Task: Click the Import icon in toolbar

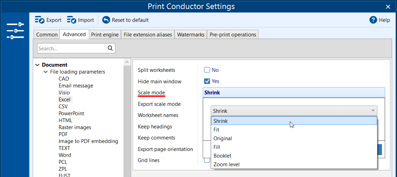Action: coord(72,20)
